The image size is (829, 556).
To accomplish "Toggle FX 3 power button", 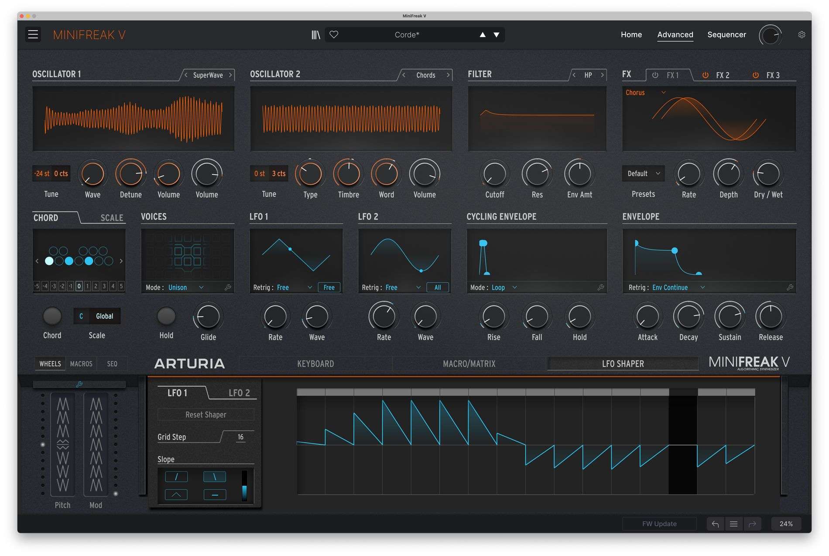I will point(755,75).
